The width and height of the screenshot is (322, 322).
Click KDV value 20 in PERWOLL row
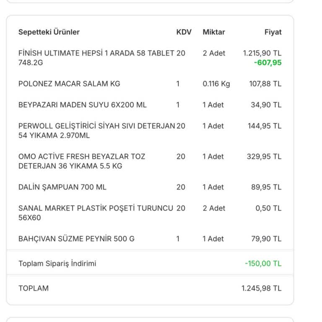pyautogui.click(x=181, y=126)
